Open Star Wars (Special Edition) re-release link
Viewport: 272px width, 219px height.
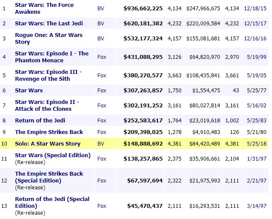click(x=52, y=155)
